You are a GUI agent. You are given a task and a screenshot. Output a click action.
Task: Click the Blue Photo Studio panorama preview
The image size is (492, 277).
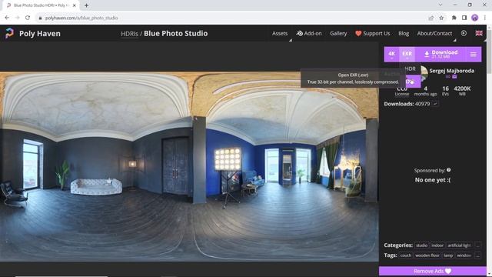pos(189,167)
